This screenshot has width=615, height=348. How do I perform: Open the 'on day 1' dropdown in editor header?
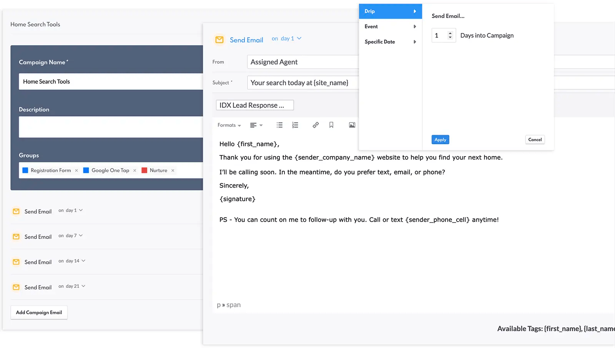(x=286, y=38)
